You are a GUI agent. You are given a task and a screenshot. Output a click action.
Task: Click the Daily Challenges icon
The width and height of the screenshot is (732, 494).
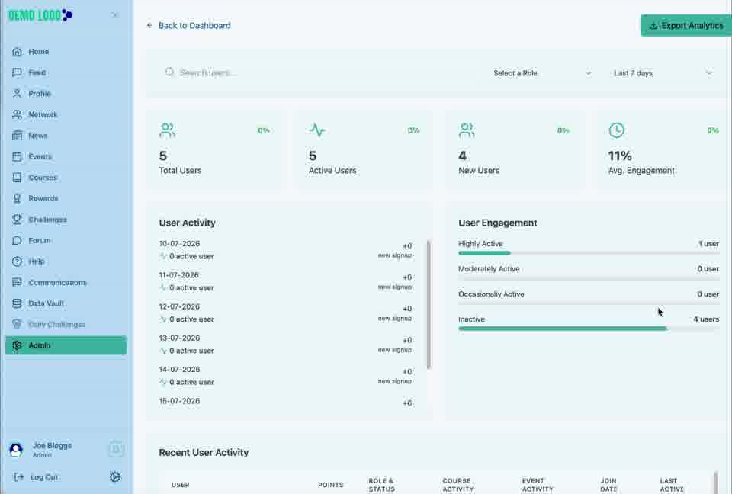coord(17,325)
